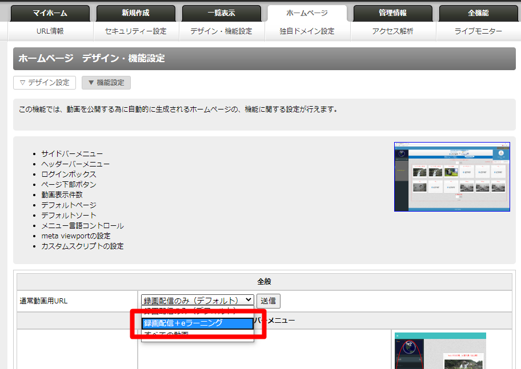Select the ホームページ tab
This screenshot has height=369, width=521.
point(307,13)
